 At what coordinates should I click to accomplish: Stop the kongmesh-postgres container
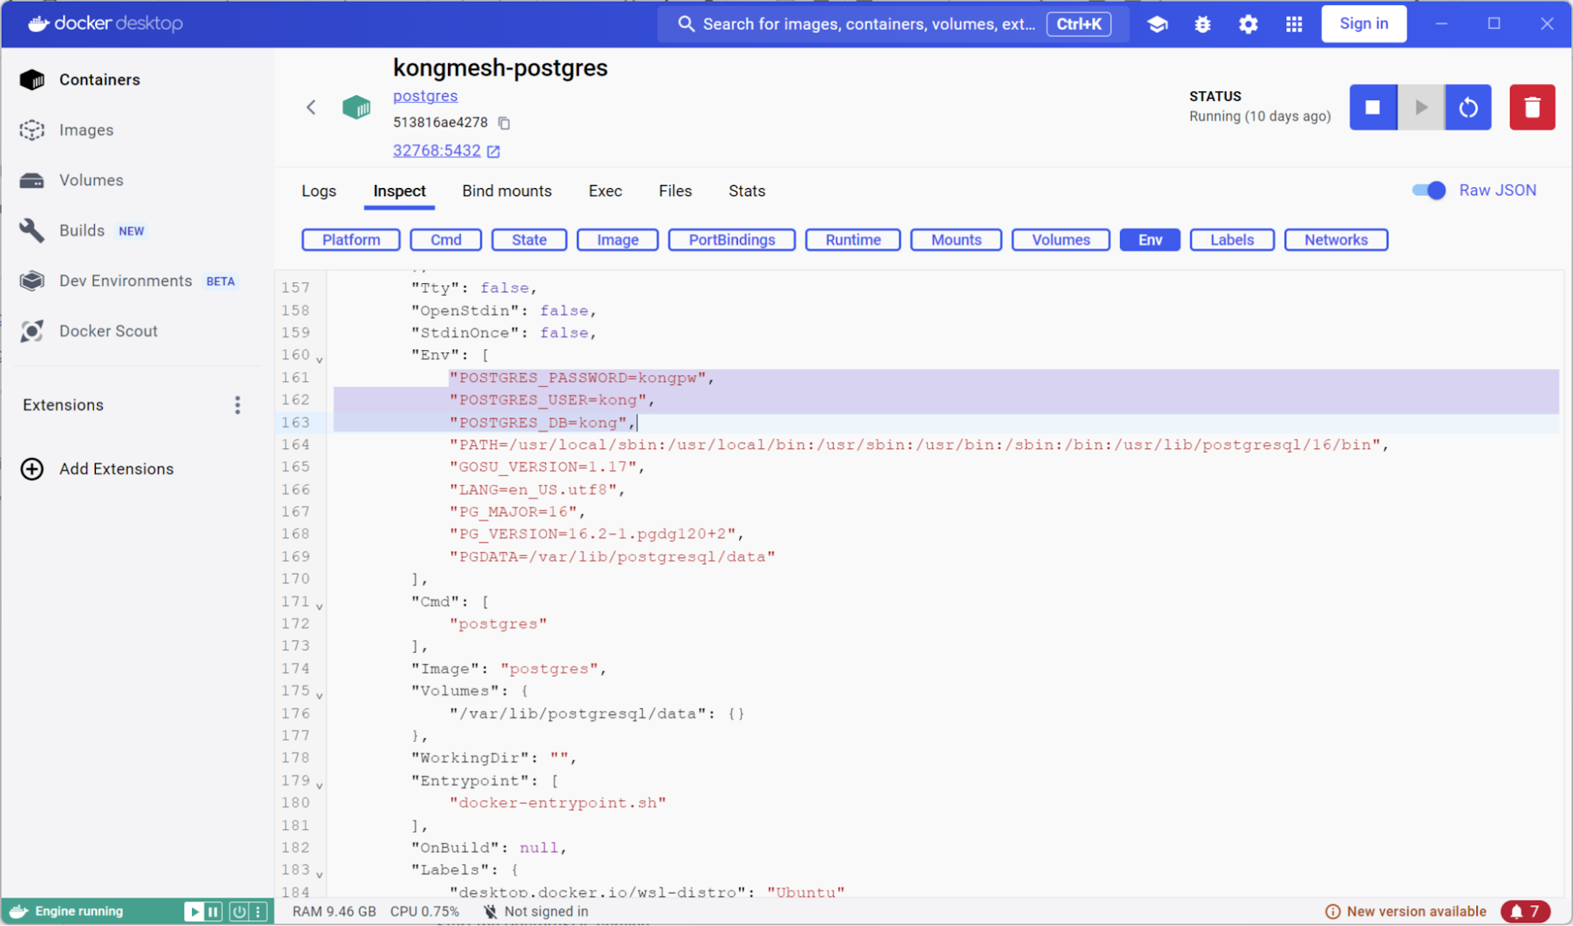pos(1372,108)
